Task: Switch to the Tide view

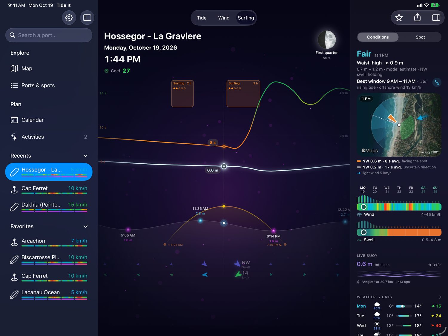Action: pos(202,18)
